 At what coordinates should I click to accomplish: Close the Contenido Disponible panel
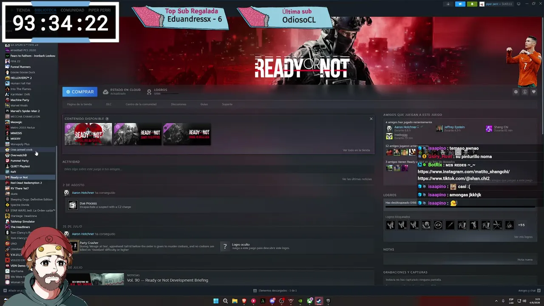[371, 119]
